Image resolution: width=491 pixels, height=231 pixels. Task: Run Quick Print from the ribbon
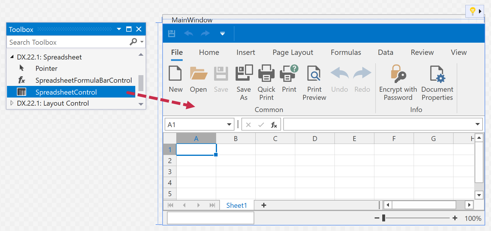(266, 73)
